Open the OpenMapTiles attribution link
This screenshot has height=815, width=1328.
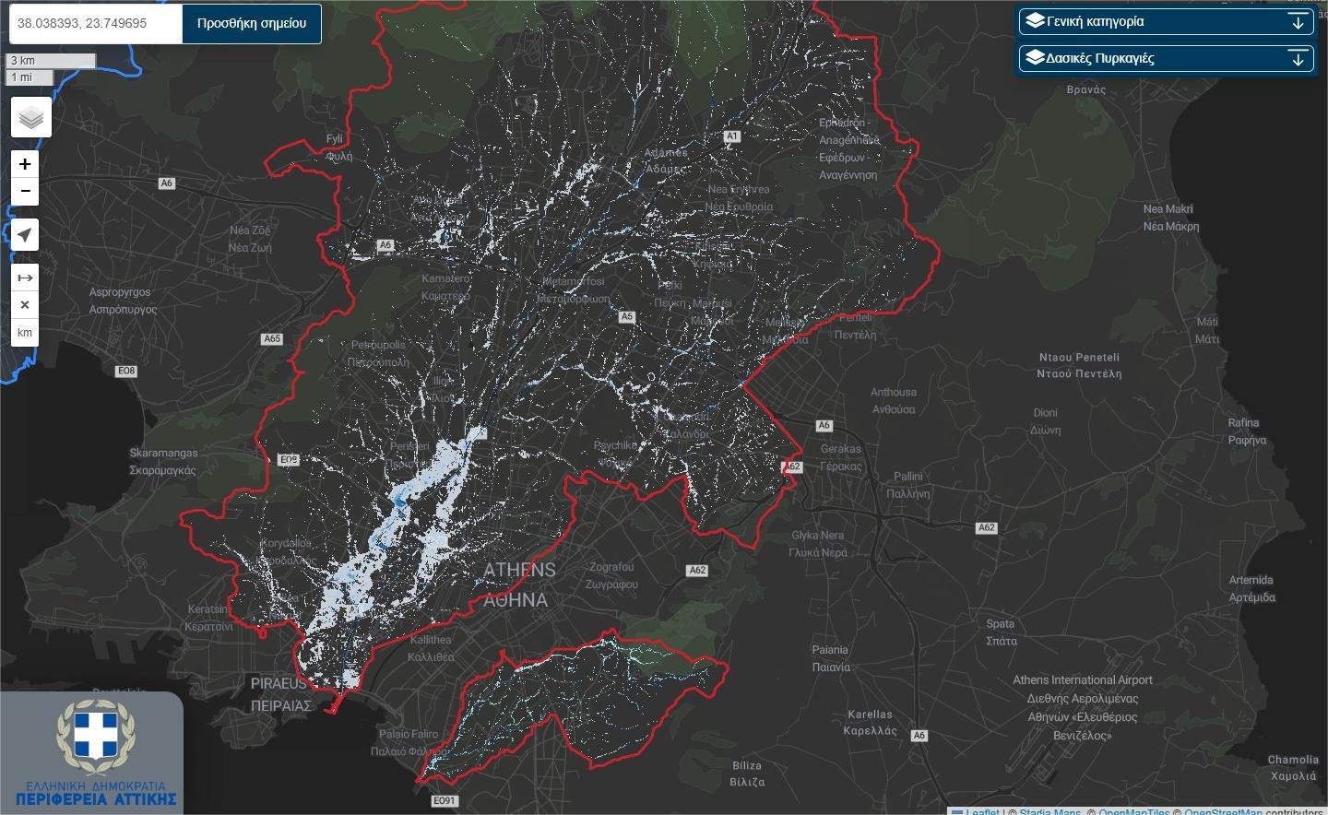[1133, 811]
